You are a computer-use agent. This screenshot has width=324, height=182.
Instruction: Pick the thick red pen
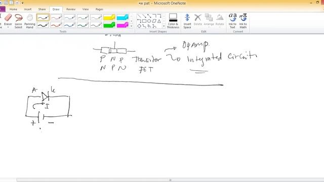coord(56,25)
